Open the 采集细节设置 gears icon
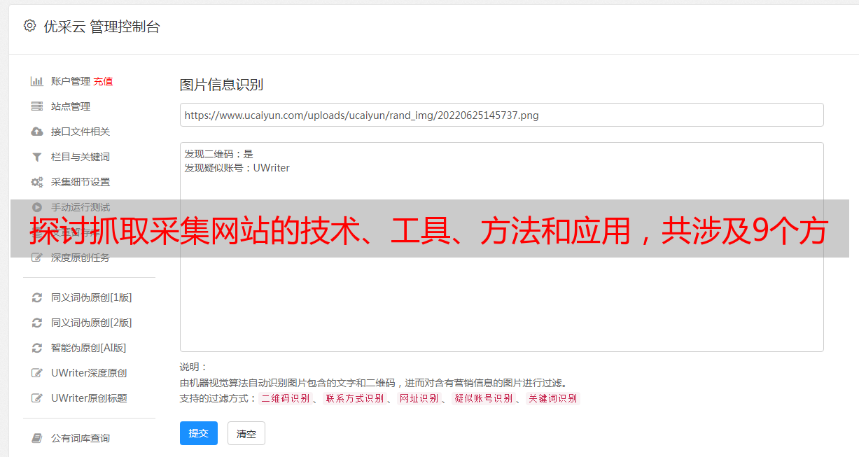The height and width of the screenshot is (457, 859). click(37, 182)
